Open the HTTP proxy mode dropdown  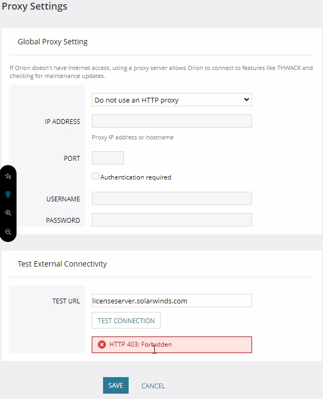171,99
